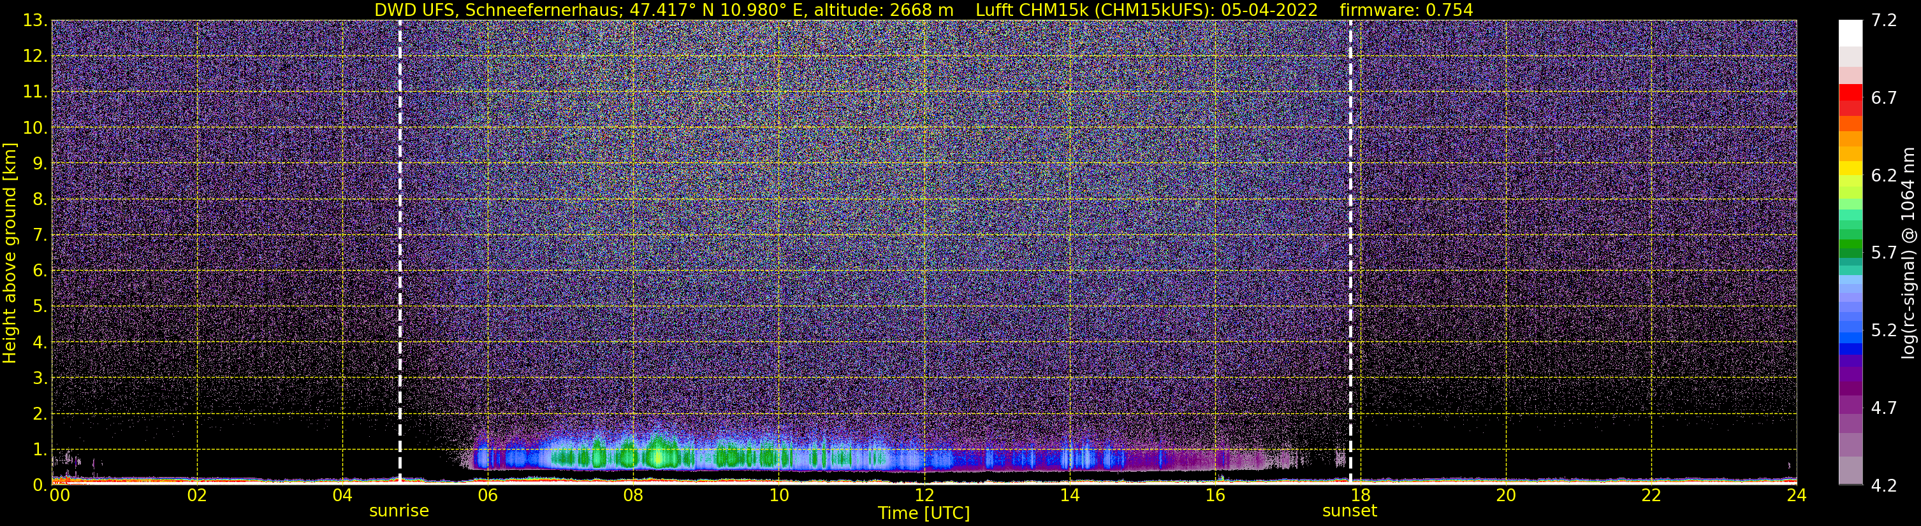Click the '10' tick on the time axis
The image size is (1921, 526).
click(x=778, y=495)
